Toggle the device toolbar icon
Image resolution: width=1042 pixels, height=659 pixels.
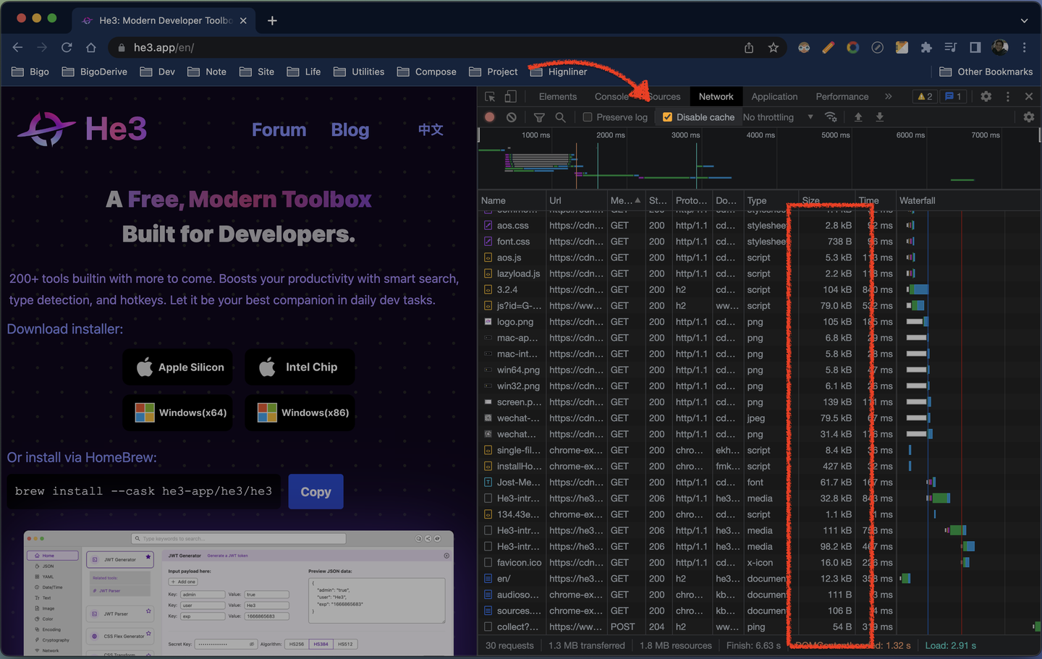[x=511, y=96]
